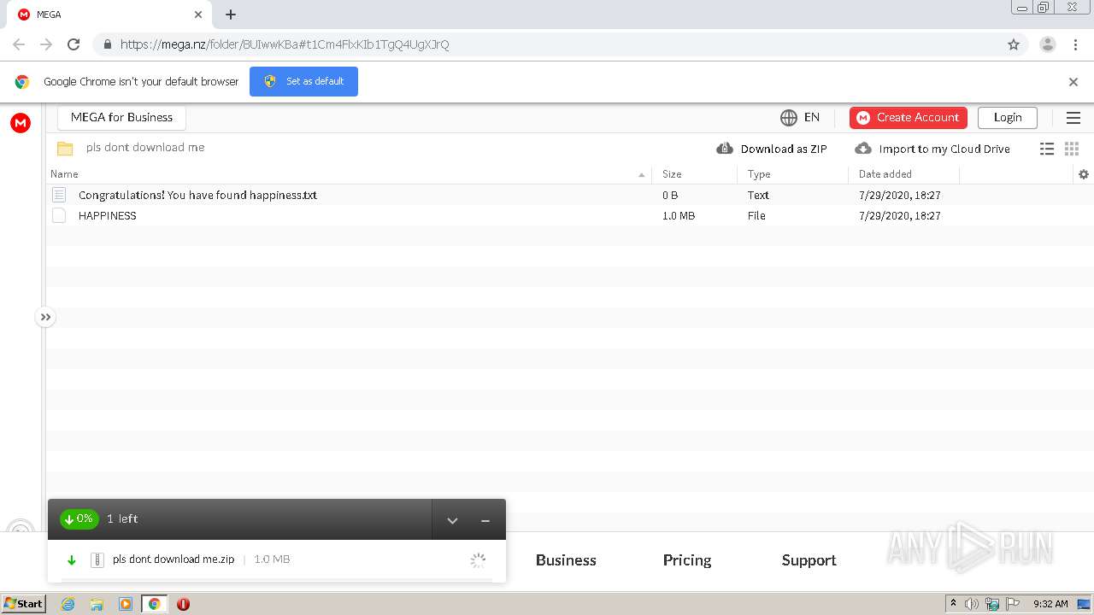1094x615 pixels.
Task: Click Chrome taskbar icon
Action: pyautogui.click(x=154, y=604)
